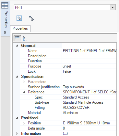This screenshot has width=119, height=136.
Task: Click the vertical Properties sidebar label
Action: click(x=6, y=19)
